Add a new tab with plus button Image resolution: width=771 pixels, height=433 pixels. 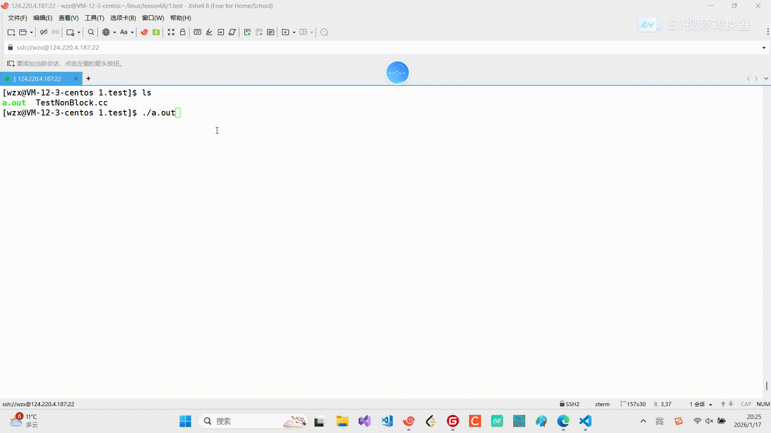[x=88, y=79]
